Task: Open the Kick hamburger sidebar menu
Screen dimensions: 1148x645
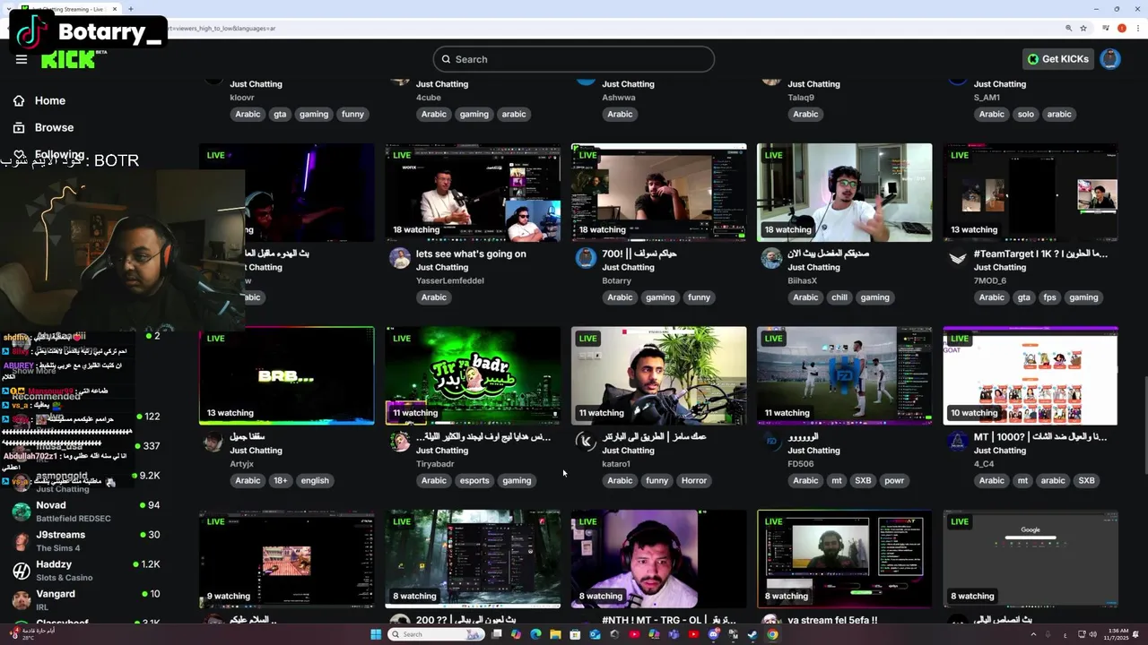Action: point(22,59)
